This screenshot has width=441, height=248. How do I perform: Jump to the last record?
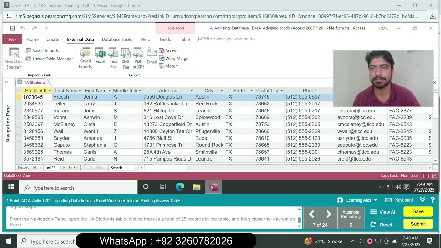point(70,168)
